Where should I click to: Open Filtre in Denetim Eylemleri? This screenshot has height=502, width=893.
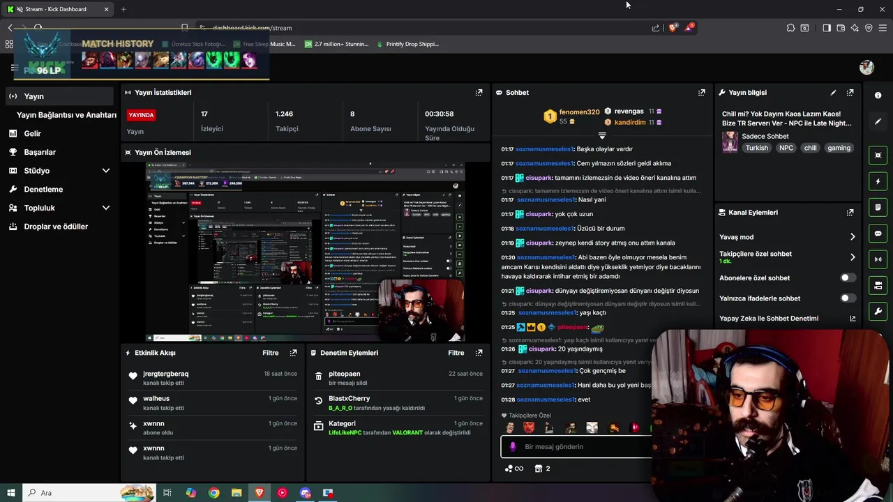coord(456,353)
